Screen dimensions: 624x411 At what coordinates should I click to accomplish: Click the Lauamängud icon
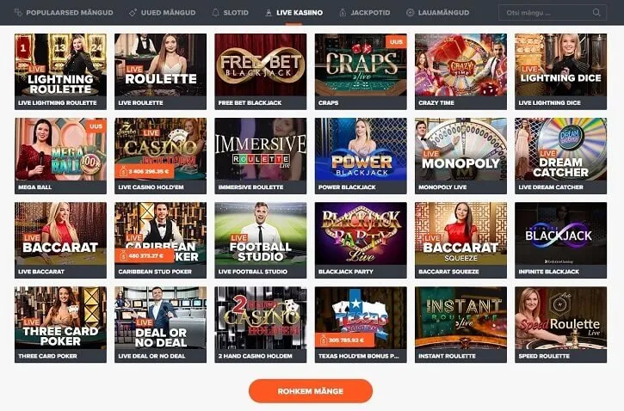coord(410,12)
